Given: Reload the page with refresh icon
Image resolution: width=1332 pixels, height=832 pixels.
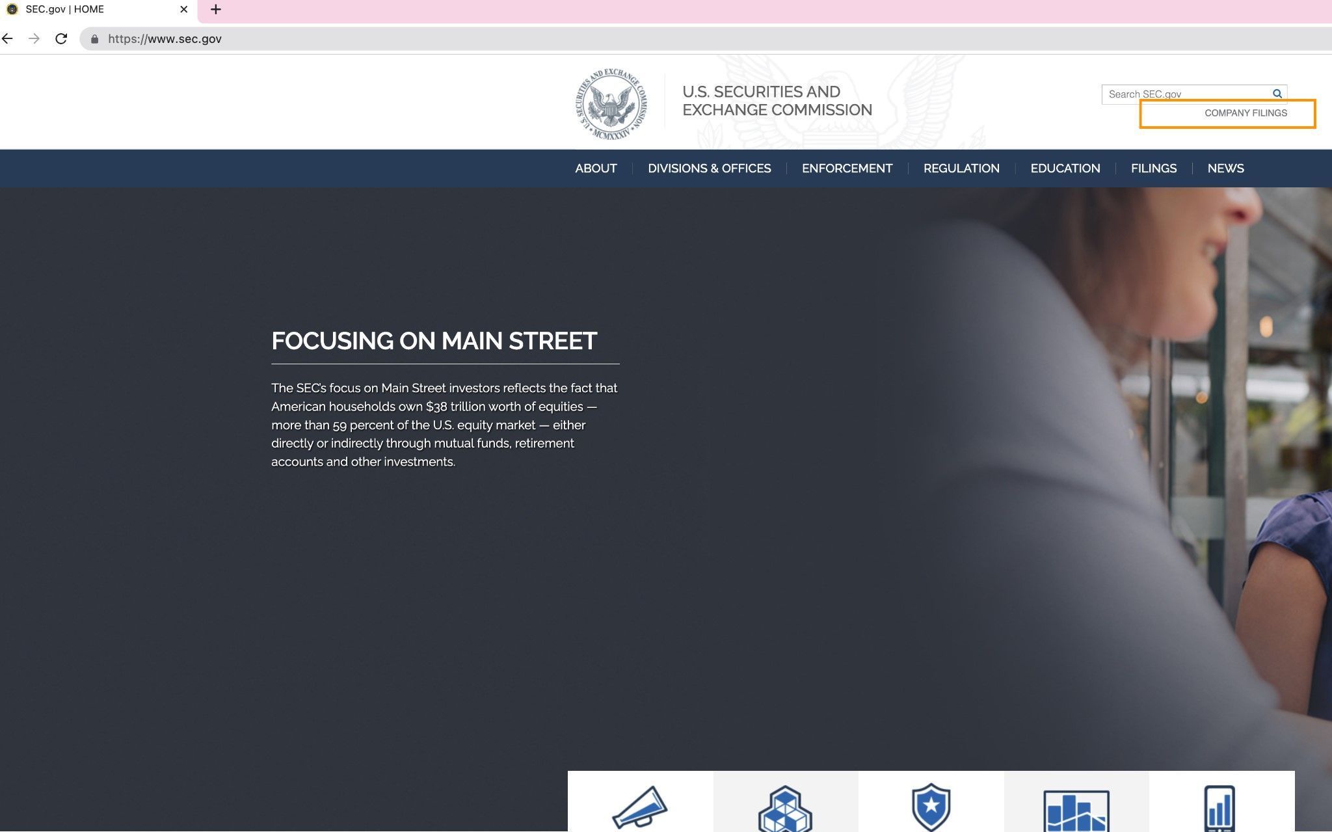Looking at the screenshot, I should [61, 39].
